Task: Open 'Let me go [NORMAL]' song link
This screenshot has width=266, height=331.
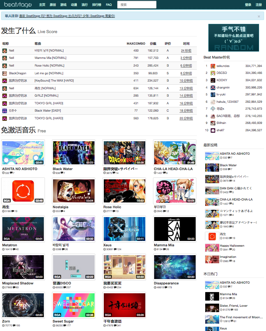Action: coord(49,73)
